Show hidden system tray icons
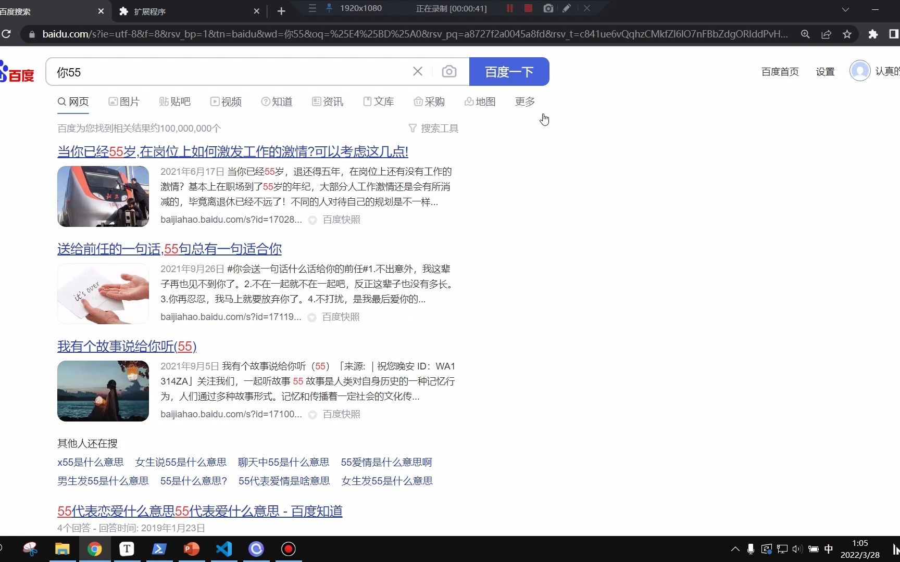Image resolution: width=900 pixels, height=562 pixels. (x=735, y=549)
